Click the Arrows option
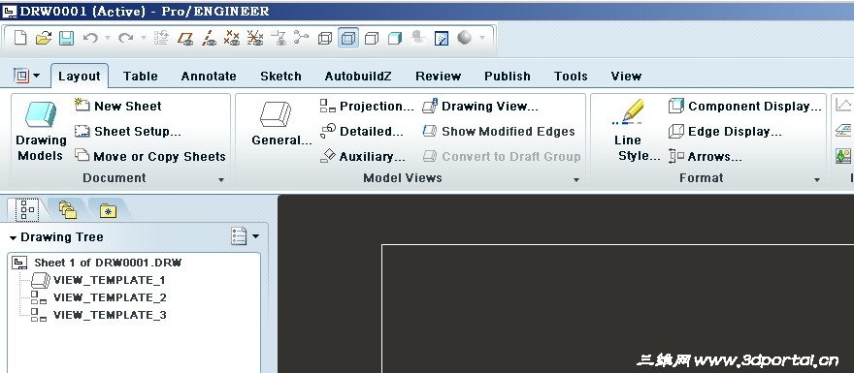The height and width of the screenshot is (373, 854). tap(706, 156)
